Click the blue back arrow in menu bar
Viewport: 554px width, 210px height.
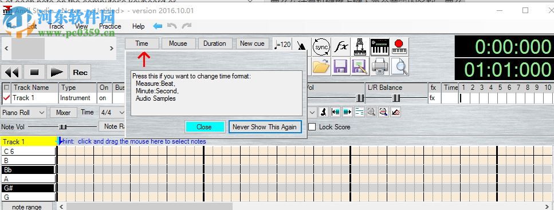coord(158,26)
